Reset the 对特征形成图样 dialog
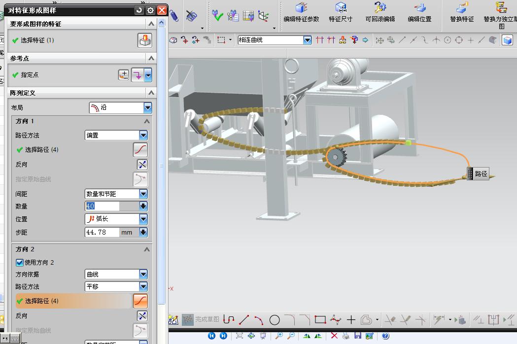 (139, 10)
